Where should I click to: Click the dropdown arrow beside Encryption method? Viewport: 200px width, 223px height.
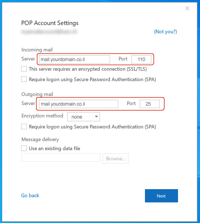click(x=96, y=117)
